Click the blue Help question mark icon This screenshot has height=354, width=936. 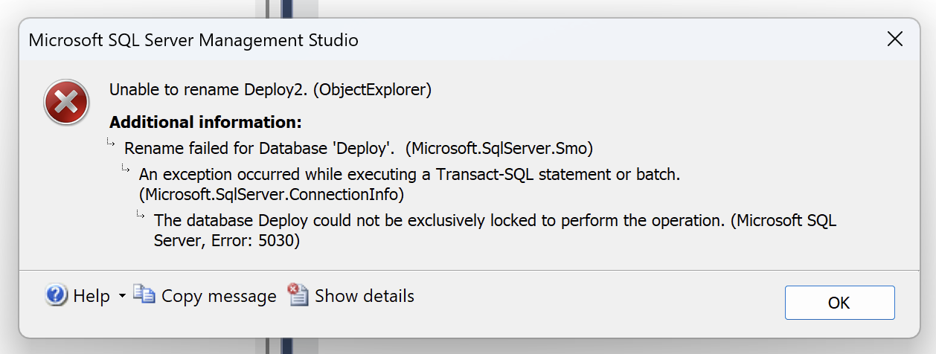pyautogui.click(x=57, y=295)
